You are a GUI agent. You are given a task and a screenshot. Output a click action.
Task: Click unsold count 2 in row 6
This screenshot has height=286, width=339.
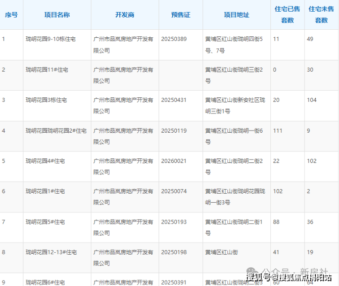pyautogui.click(x=309, y=191)
